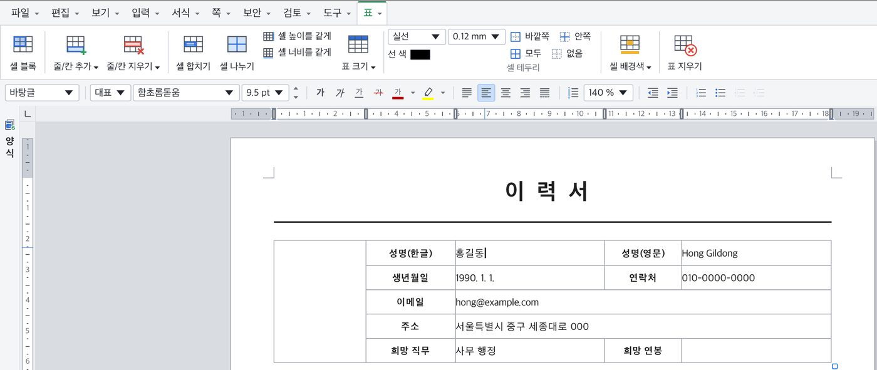The height and width of the screenshot is (370, 877).
Task: Toggle underline 가 formatting
Action: 359,93
